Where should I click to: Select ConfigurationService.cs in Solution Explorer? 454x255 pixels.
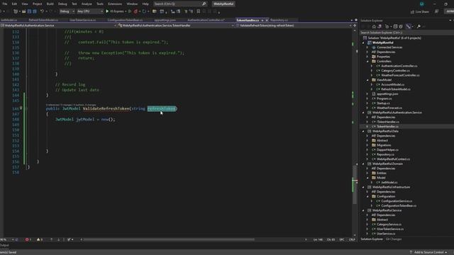(x=397, y=201)
